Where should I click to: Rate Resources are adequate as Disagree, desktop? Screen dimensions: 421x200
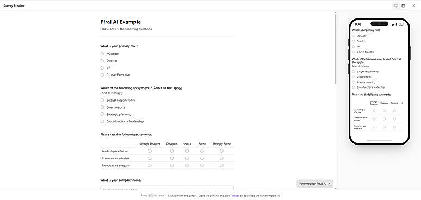point(171,165)
